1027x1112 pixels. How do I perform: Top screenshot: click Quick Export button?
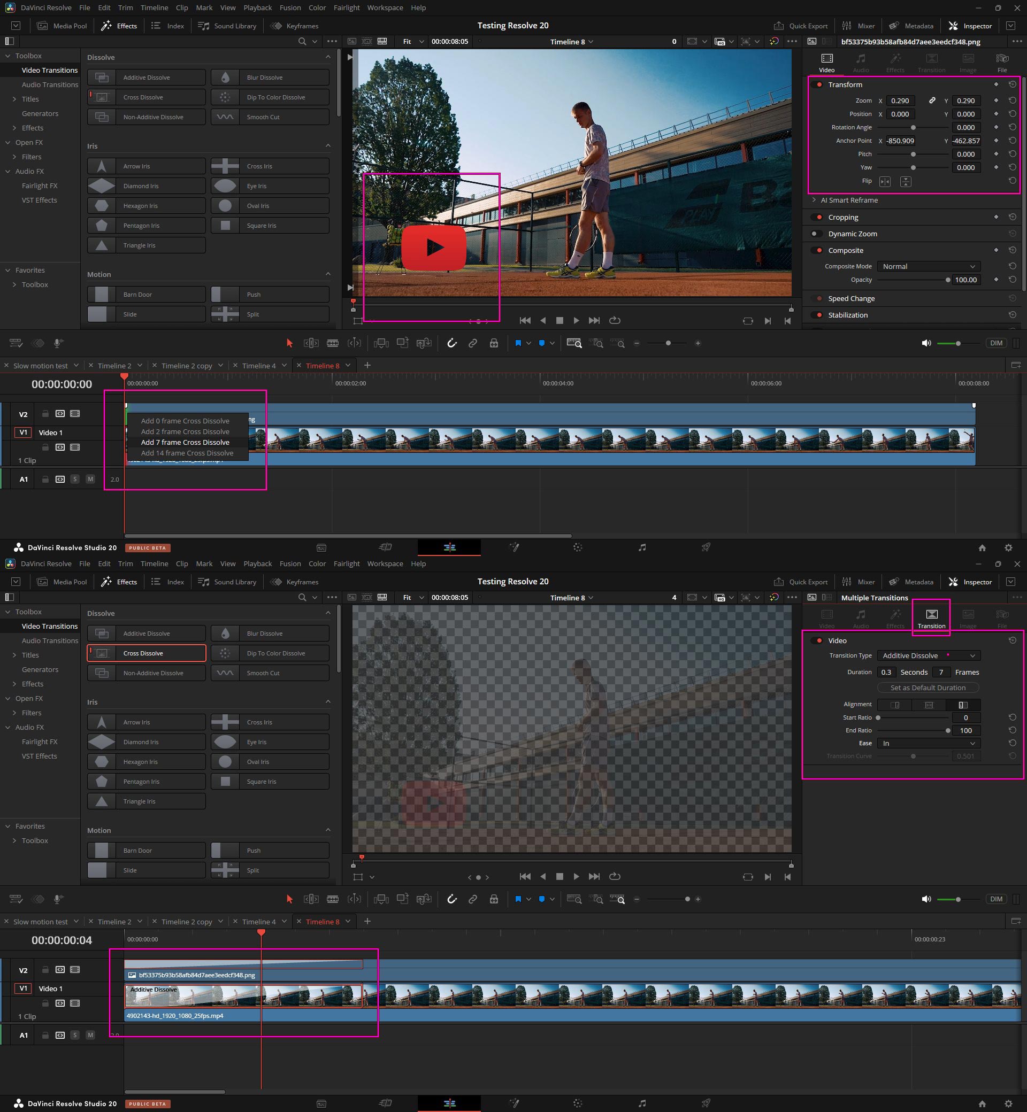[x=800, y=26]
